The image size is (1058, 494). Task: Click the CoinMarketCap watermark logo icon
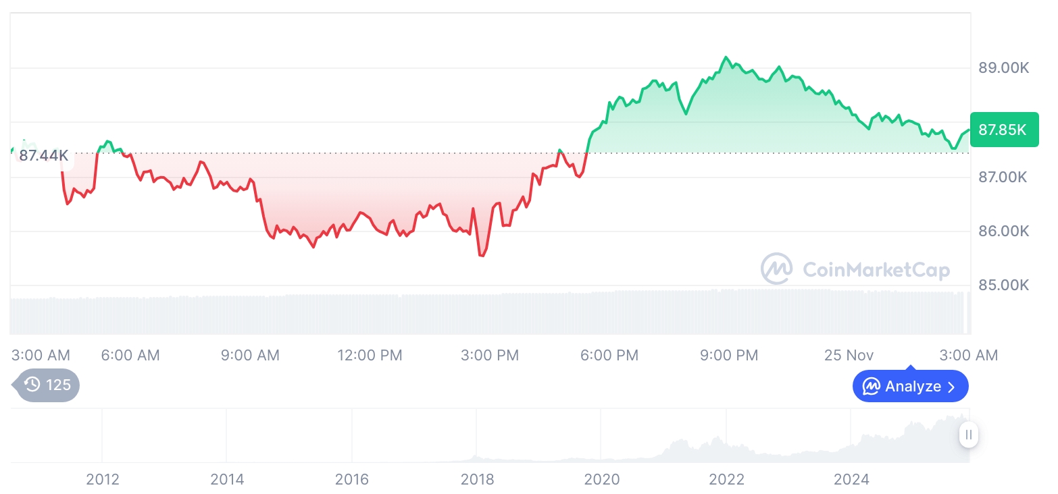coord(777,269)
